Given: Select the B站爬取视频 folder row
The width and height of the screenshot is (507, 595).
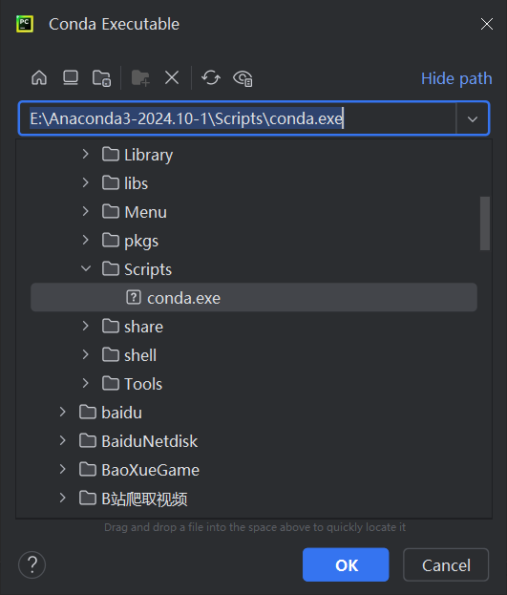Looking at the screenshot, I should pos(254,499).
